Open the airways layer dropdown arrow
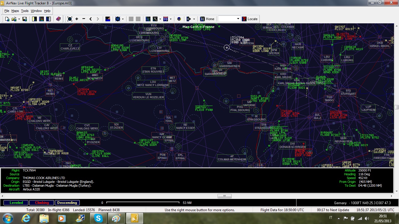 tap(160, 19)
